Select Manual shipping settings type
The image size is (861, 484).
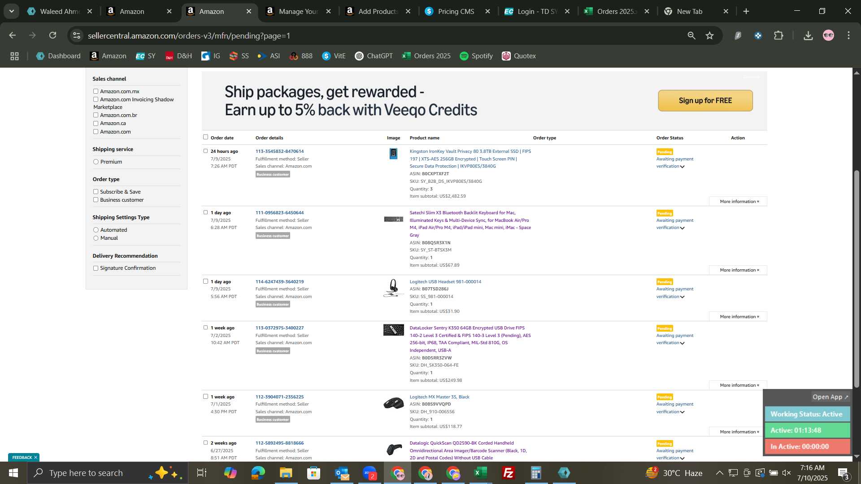(96, 238)
